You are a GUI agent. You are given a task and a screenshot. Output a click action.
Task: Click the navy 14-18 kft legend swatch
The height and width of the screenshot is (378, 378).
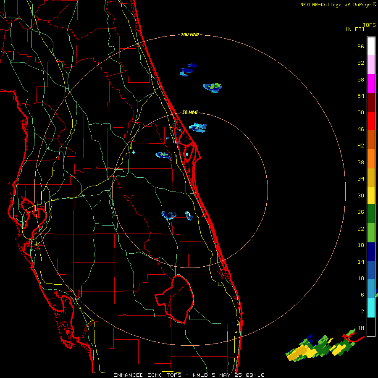[371, 252]
